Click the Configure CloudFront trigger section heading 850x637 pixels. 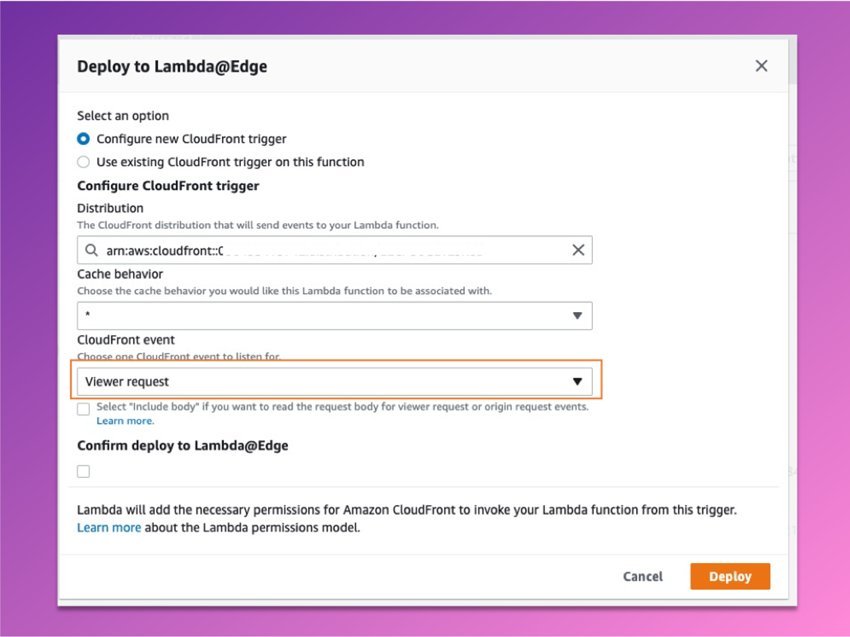pos(168,185)
